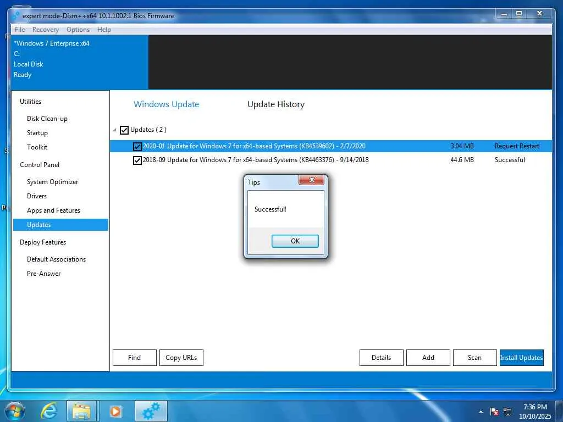Image resolution: width=563 pixels, height=422 pixels.
Task: Switch to the Update History tab
Action: (x=276, y=104)
